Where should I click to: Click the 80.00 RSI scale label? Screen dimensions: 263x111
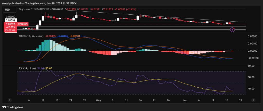pos(251,66)
